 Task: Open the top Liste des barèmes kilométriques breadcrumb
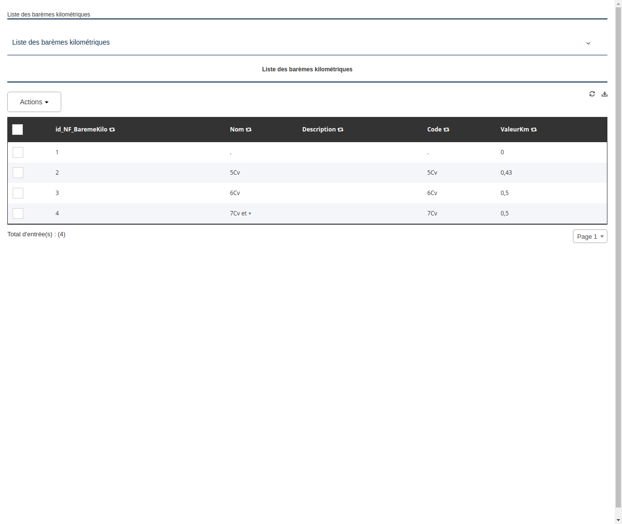click(x=49, y=15)
